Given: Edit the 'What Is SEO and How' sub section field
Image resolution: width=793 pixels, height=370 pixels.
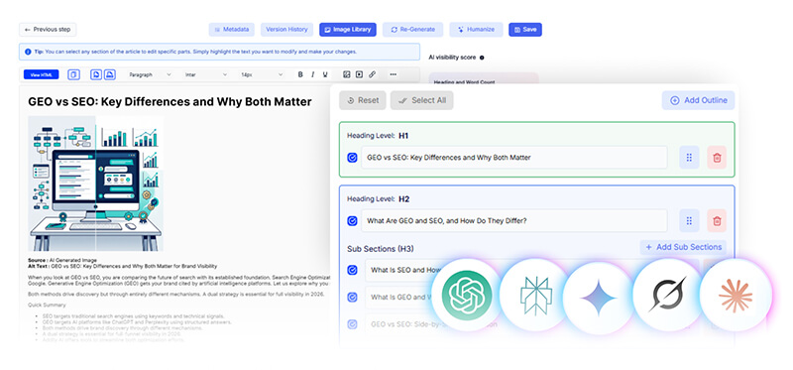Looking at the screenshot, I should [532, 270].
